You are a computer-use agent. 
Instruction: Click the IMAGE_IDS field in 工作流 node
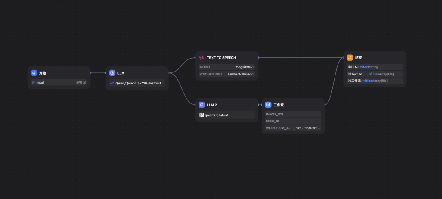[293, 114]
